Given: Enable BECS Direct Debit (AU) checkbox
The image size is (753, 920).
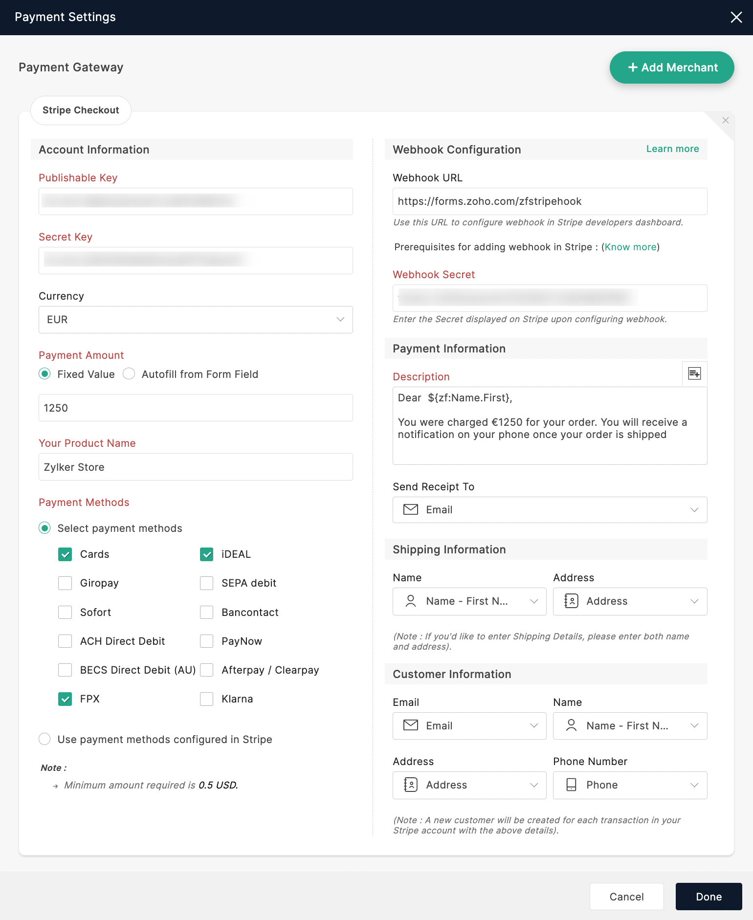Looking at the screenshot, I should point(65,670).
